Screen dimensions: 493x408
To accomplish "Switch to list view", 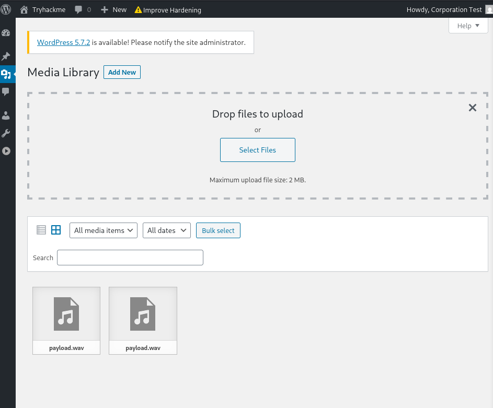I will coord(41,230).
